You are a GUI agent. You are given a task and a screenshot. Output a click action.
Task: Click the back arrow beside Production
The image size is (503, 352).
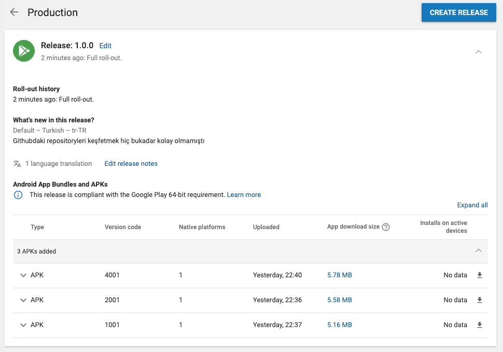(14, 12)
